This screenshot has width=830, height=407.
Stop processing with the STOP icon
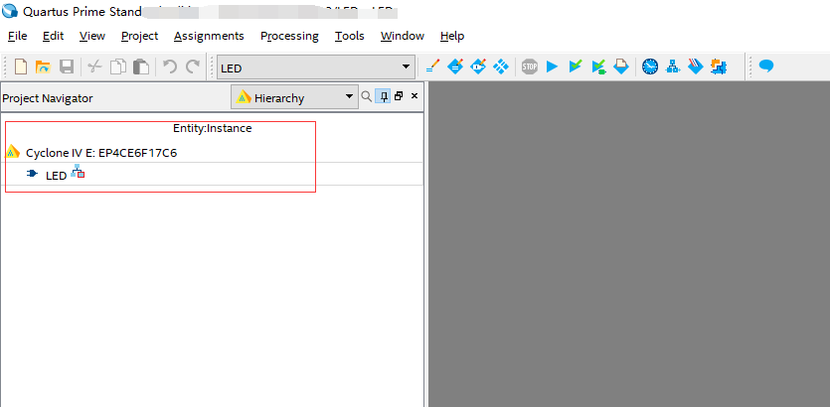[x=530, y=67]
